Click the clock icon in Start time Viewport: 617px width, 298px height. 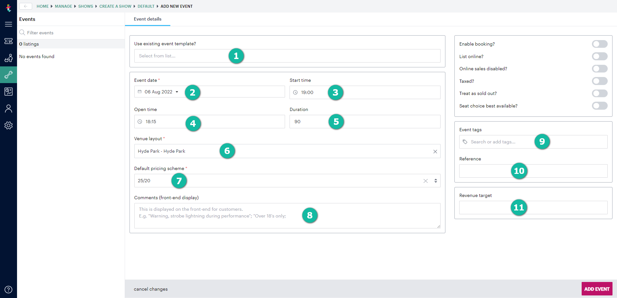(295, 92)
